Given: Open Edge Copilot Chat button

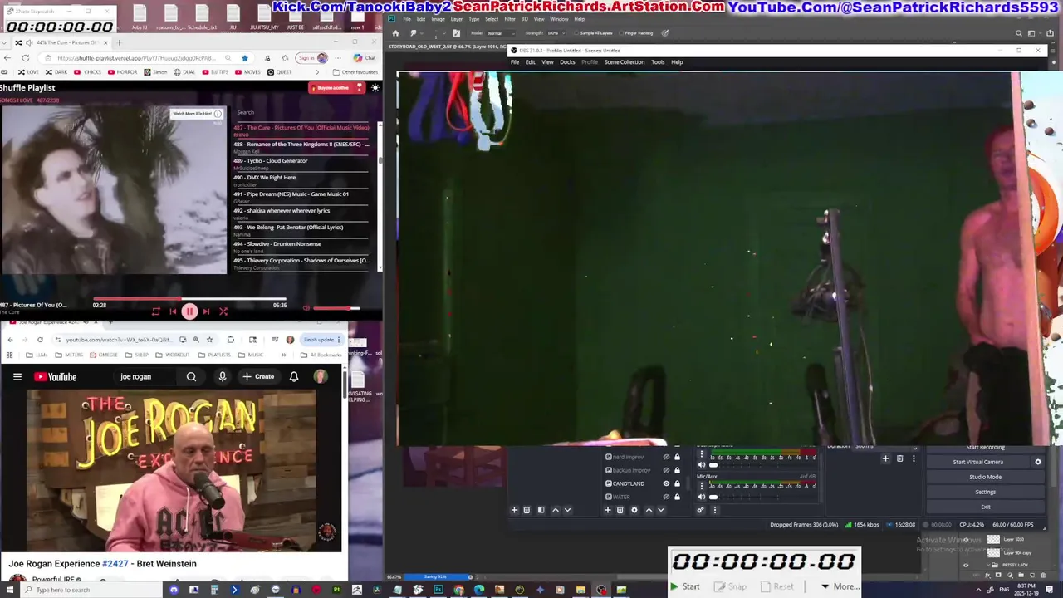Looking at the screenshot, I should (x=365, y=58).
